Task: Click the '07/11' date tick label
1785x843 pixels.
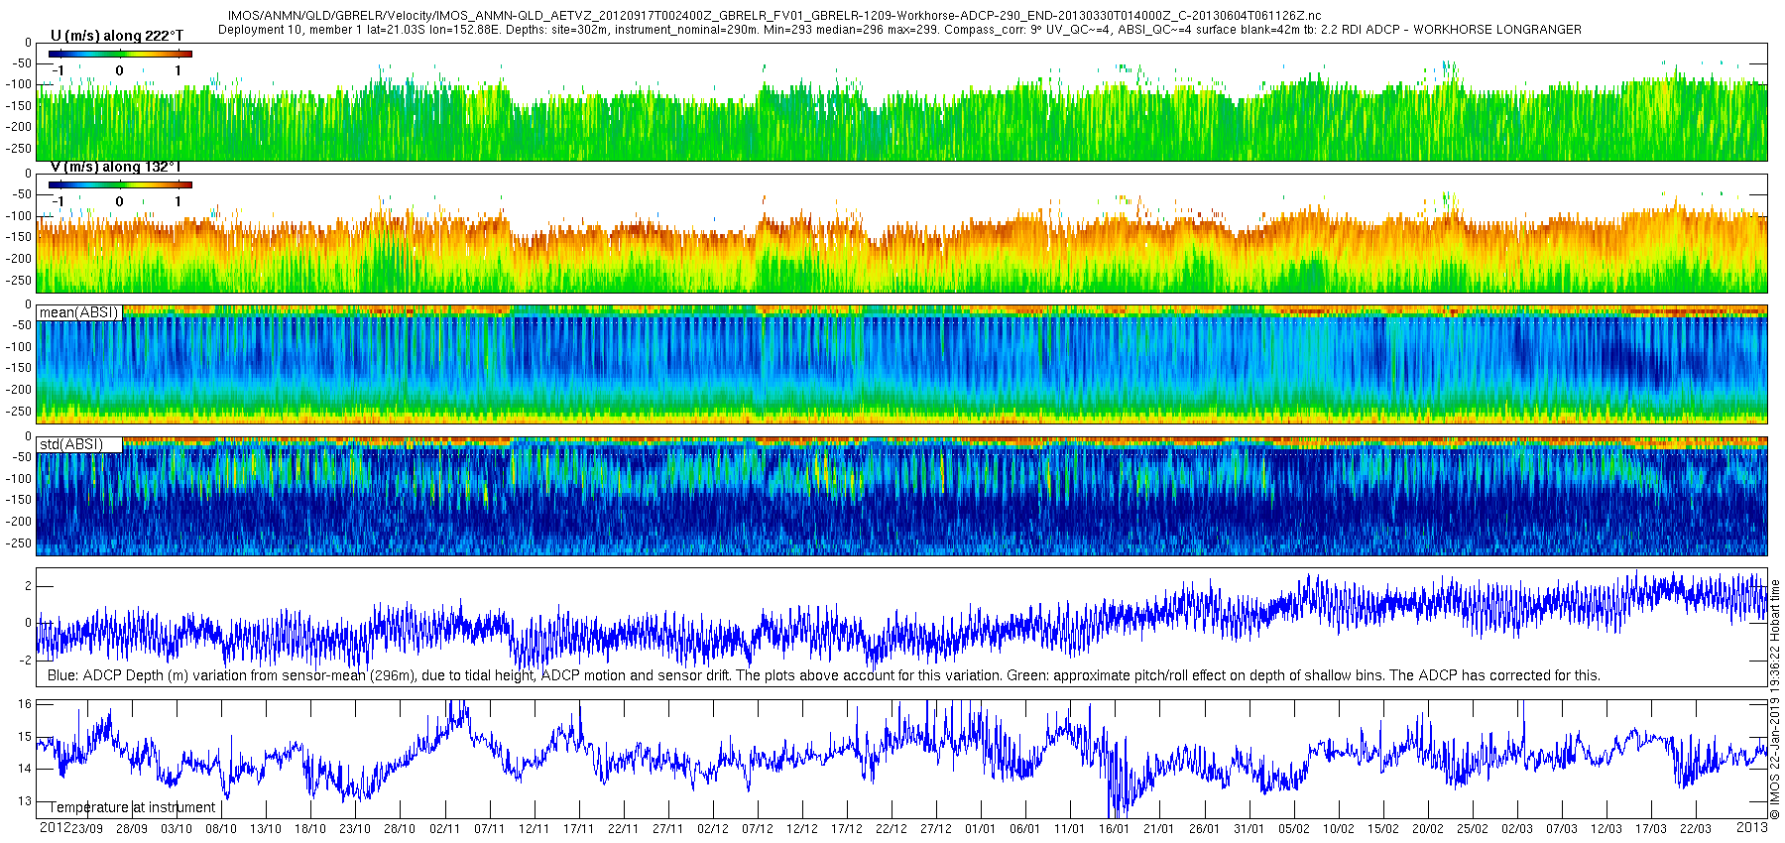Action: 489,829
